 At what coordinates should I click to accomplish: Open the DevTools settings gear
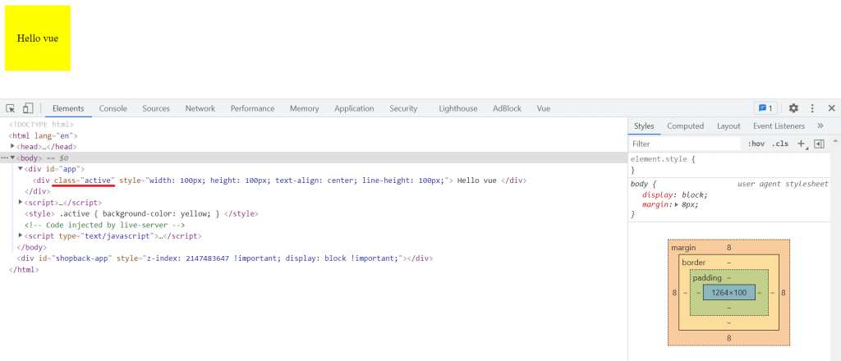tap(793, 108)
